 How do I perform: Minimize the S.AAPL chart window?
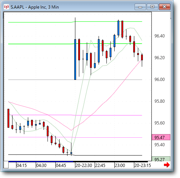point(140,7)
